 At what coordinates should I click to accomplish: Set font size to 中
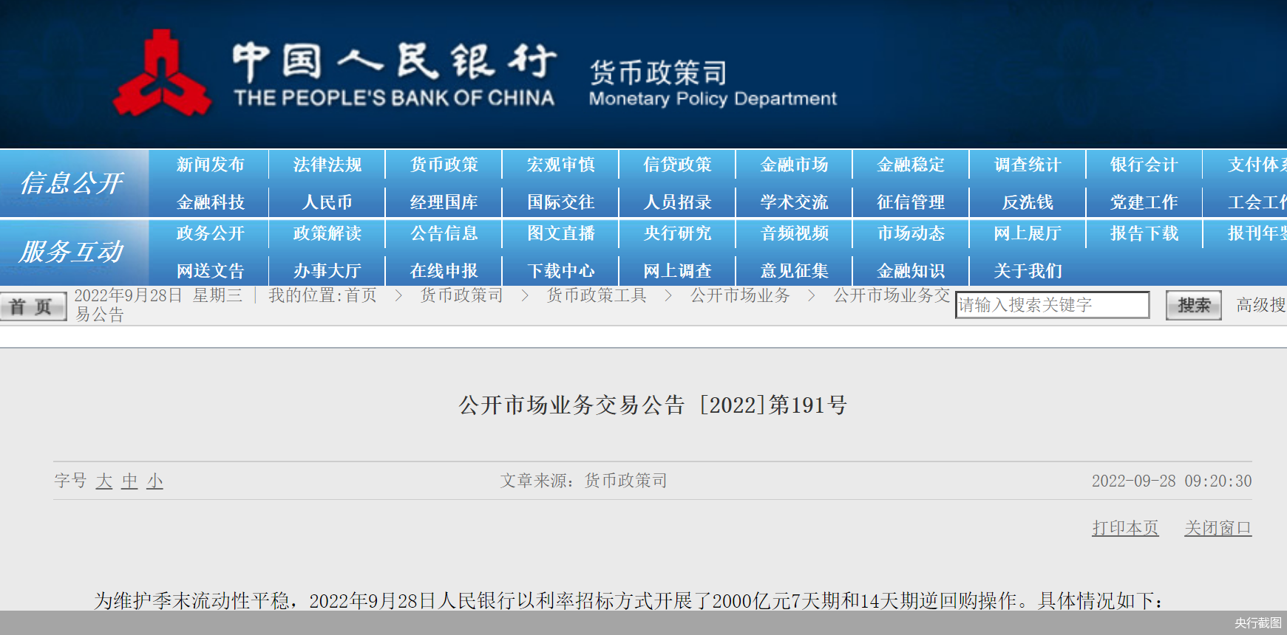click(x=129, y=481)
